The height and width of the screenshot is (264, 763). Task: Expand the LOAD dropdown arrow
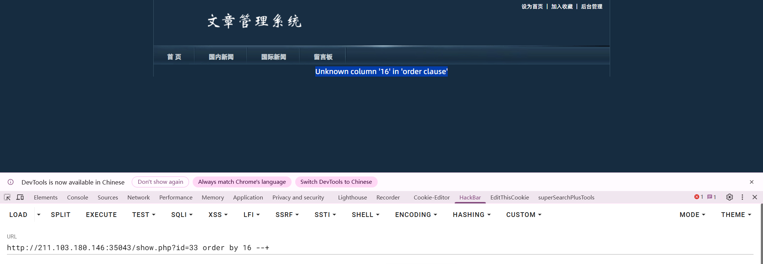tap(39, 215)
